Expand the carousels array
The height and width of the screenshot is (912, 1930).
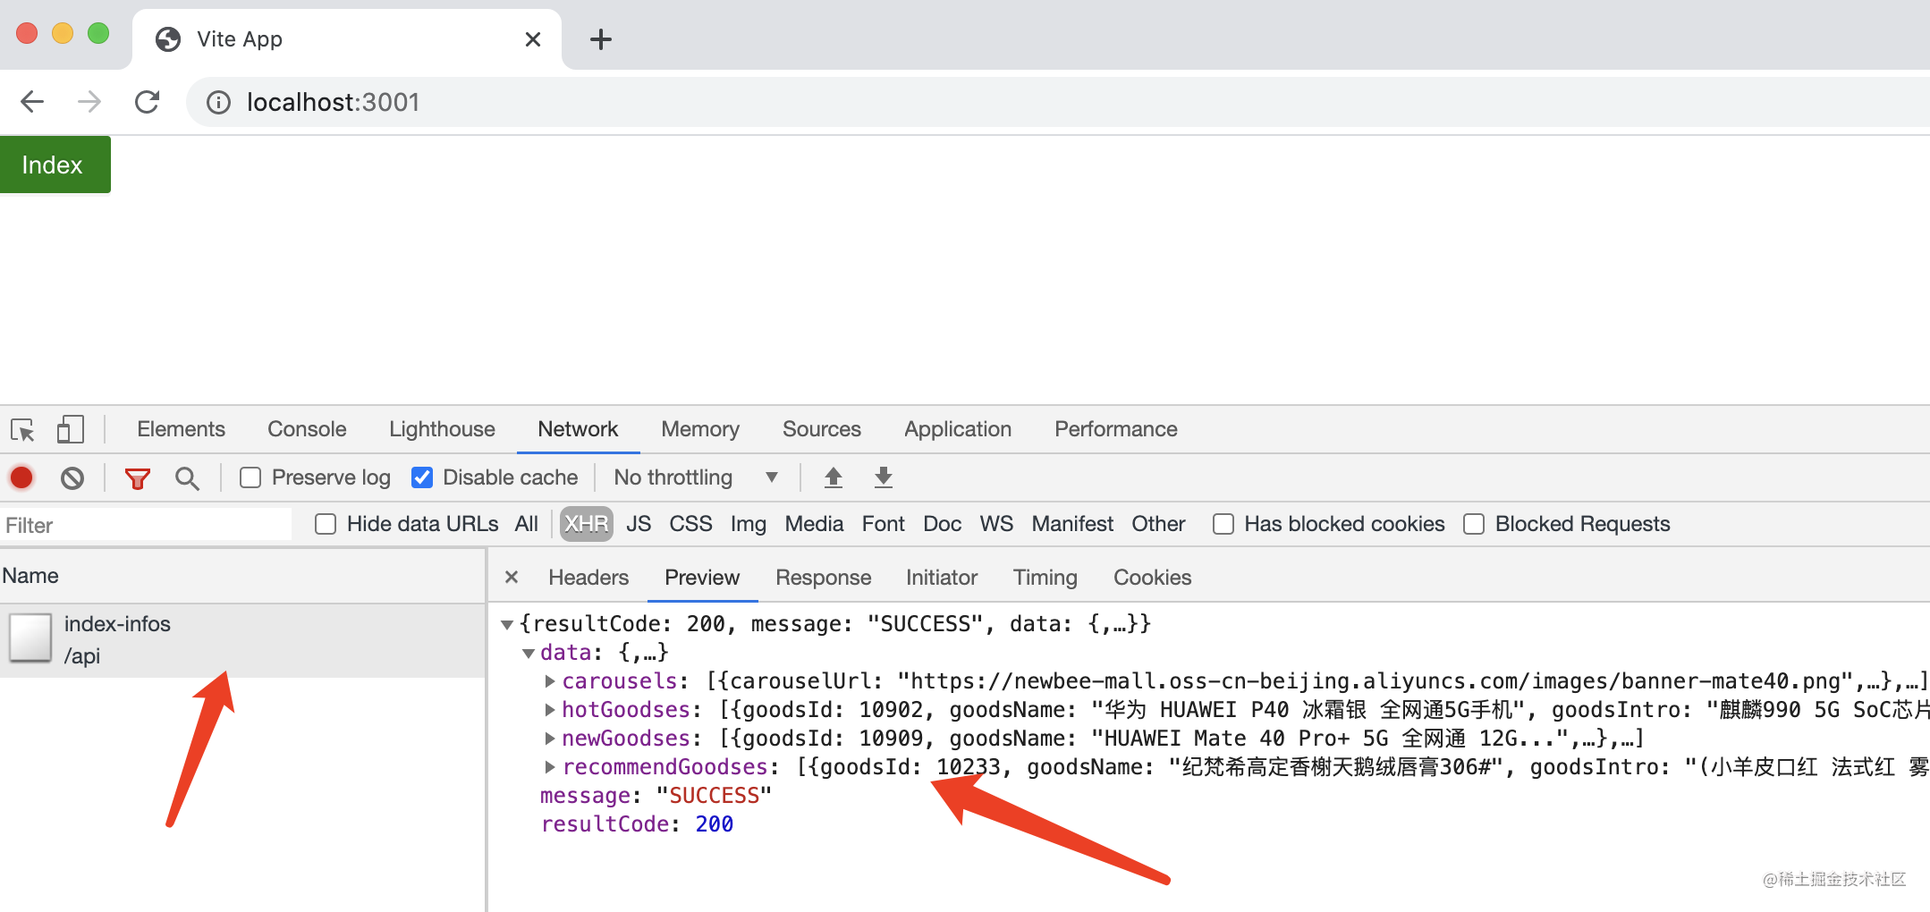click(550, 681)
